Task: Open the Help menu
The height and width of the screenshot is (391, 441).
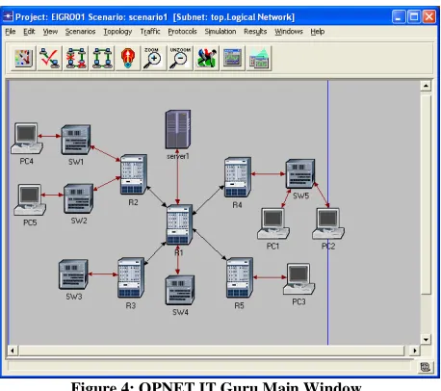Action: click(x=318, y=32)
